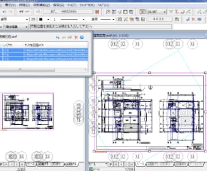Select the second highlighted row in the left panel list
Viewport: 207px width, 171px height.
44,54
